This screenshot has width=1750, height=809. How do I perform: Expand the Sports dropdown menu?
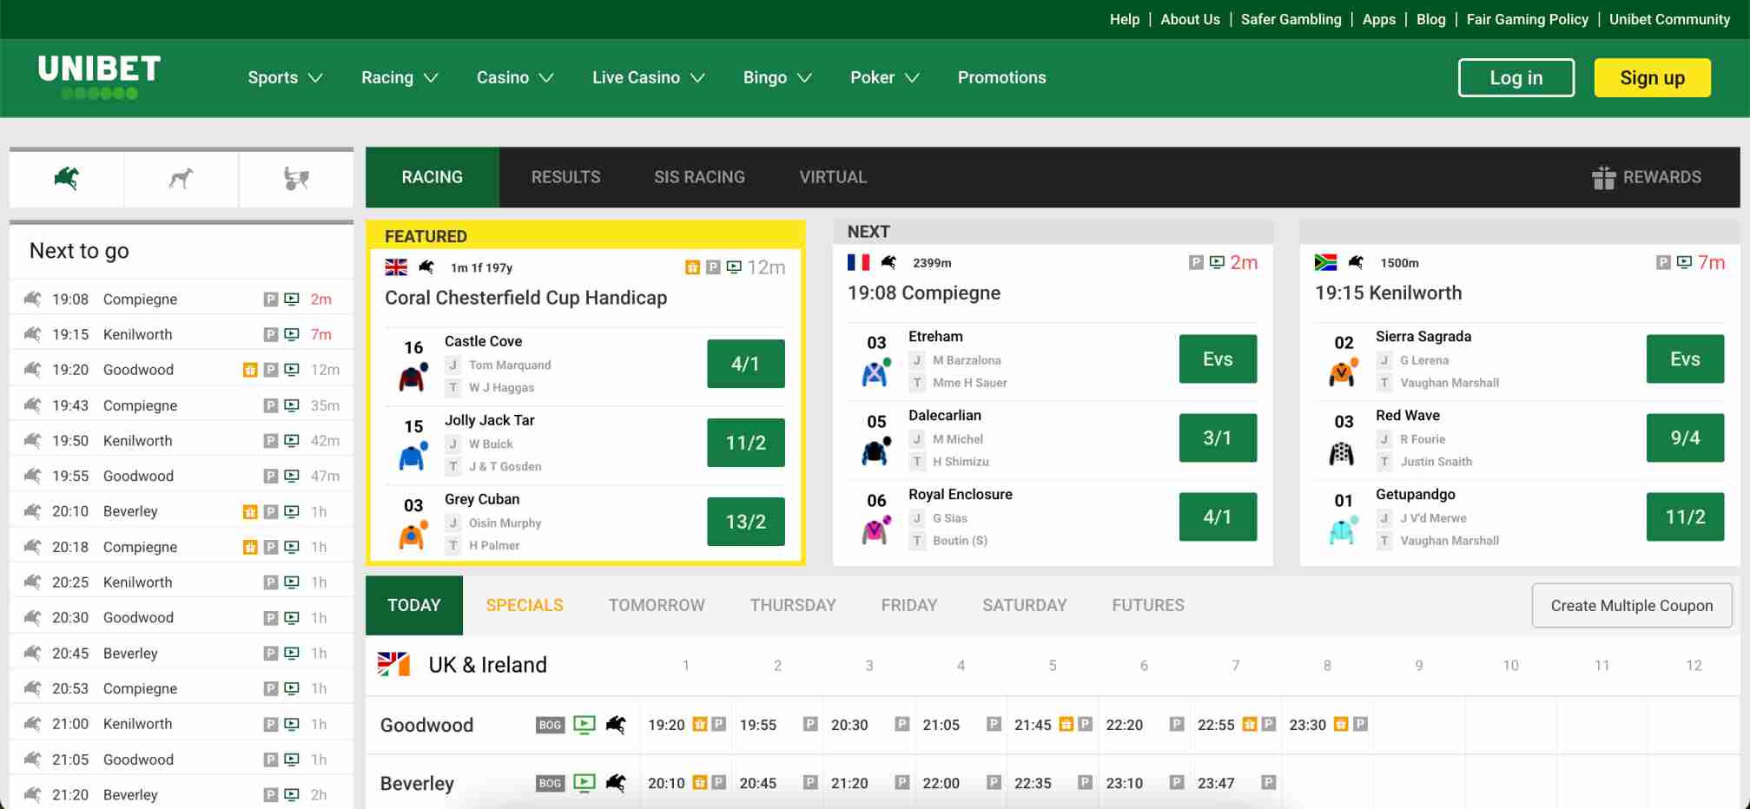(x=285, y=77)
